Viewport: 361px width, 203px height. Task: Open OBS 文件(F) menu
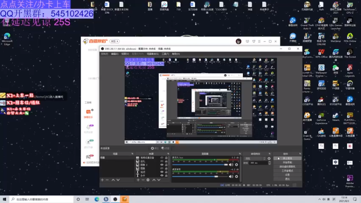coord(104,54)
